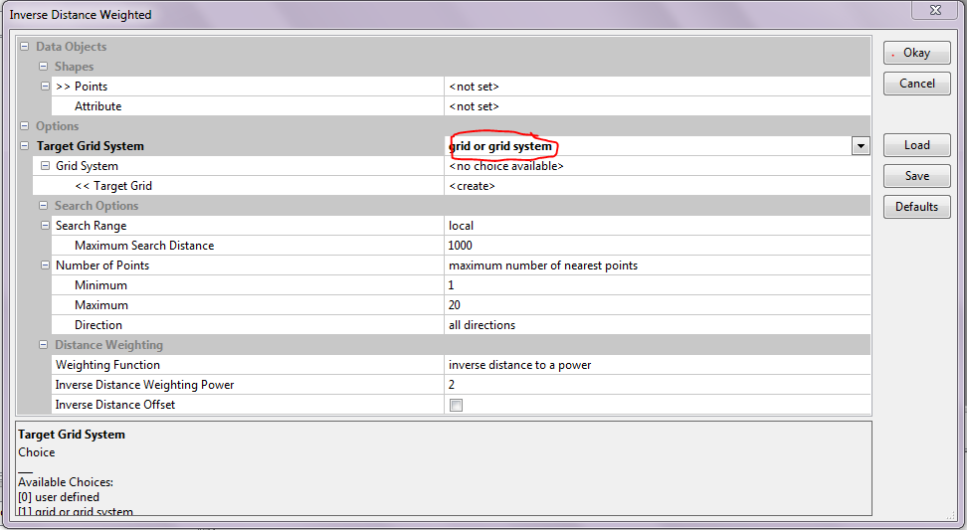Collapse the Shapes group
This screenshot has height=530, width=967.
coord(44,67)
